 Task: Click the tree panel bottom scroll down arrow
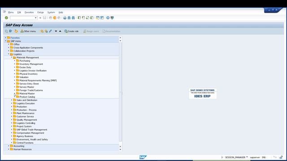tap(120, 149)
